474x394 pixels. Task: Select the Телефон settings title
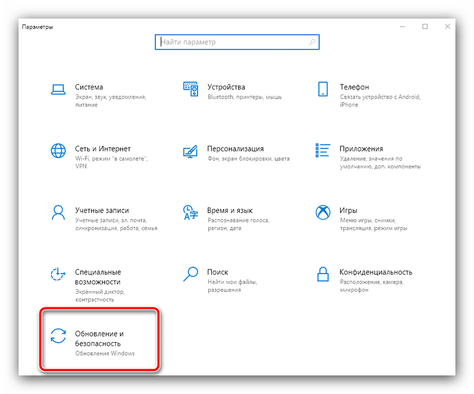[354, 87]
